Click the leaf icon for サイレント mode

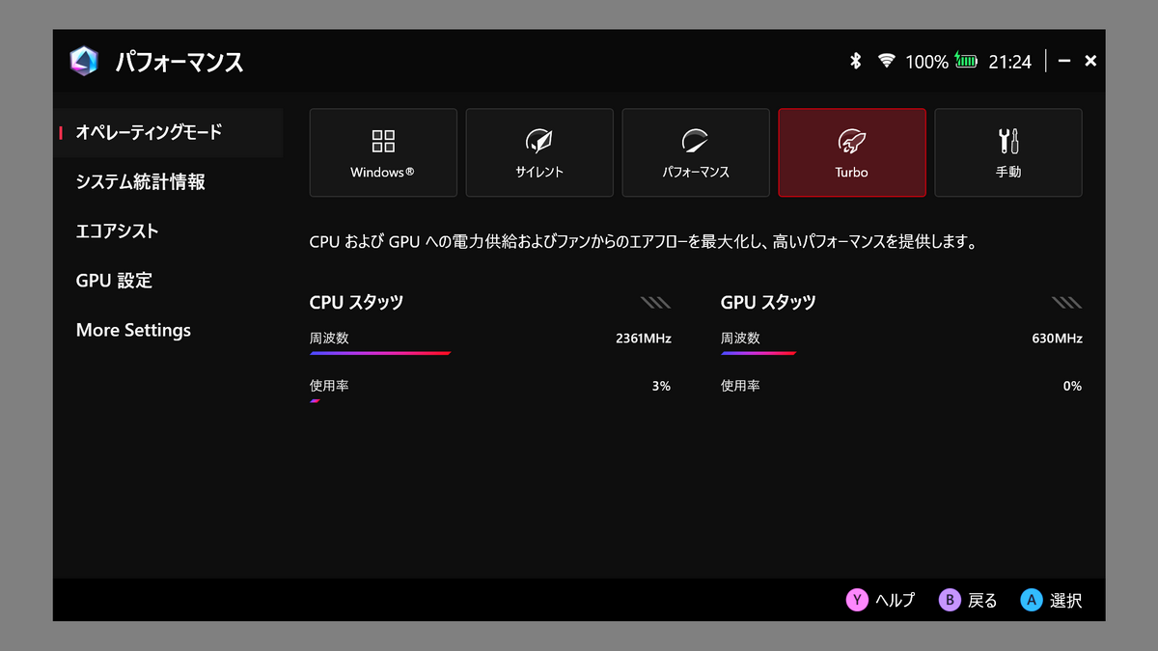(538, 140)
